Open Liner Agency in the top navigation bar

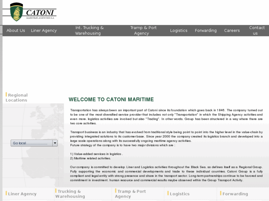tap(44, 31)
